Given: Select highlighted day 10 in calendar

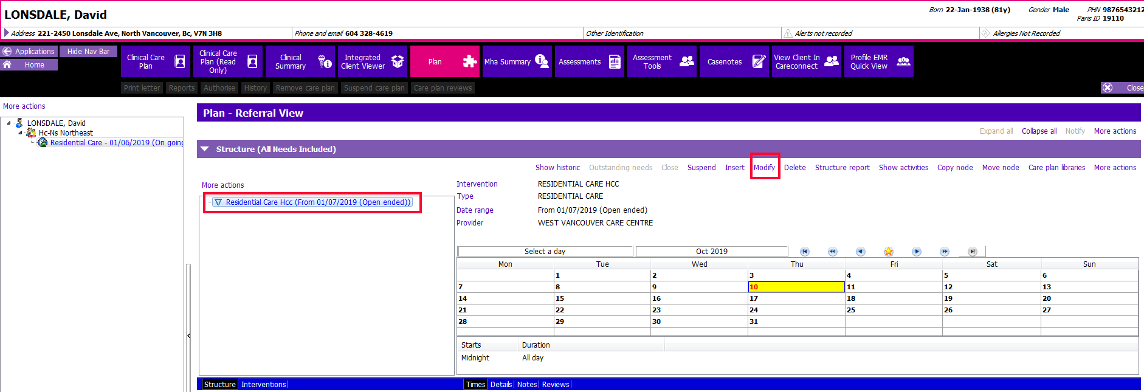Looking at the screenshot, I should [796, 287].
